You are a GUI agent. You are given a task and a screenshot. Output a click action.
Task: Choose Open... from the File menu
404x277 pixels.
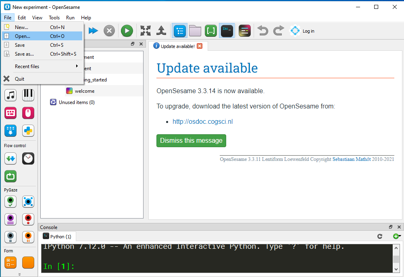point(42,36)
